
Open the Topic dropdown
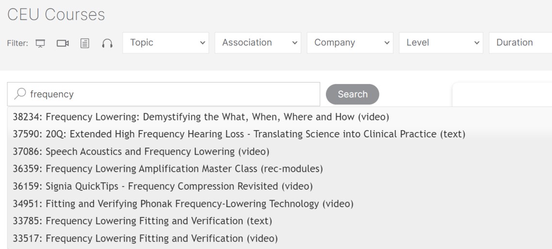[x=166, y=43]
